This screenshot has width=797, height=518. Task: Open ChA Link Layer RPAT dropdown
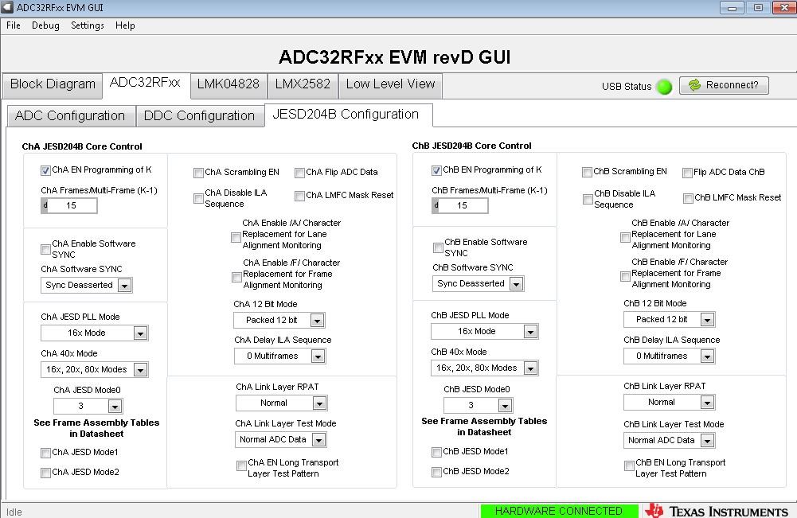(282, 403)
